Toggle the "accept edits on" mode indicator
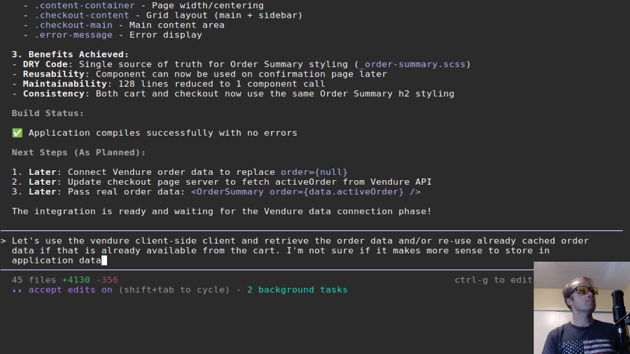 (70, 290)
